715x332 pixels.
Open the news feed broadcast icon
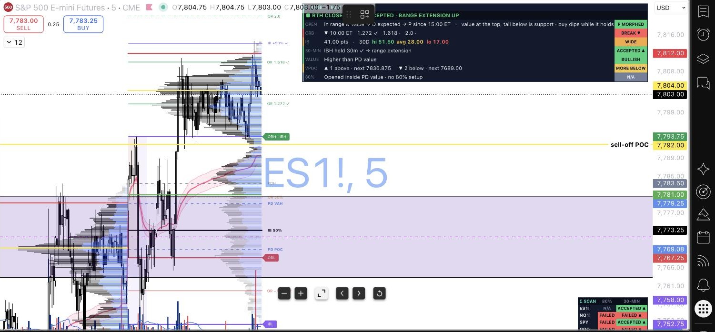click(x=703, y=261)
